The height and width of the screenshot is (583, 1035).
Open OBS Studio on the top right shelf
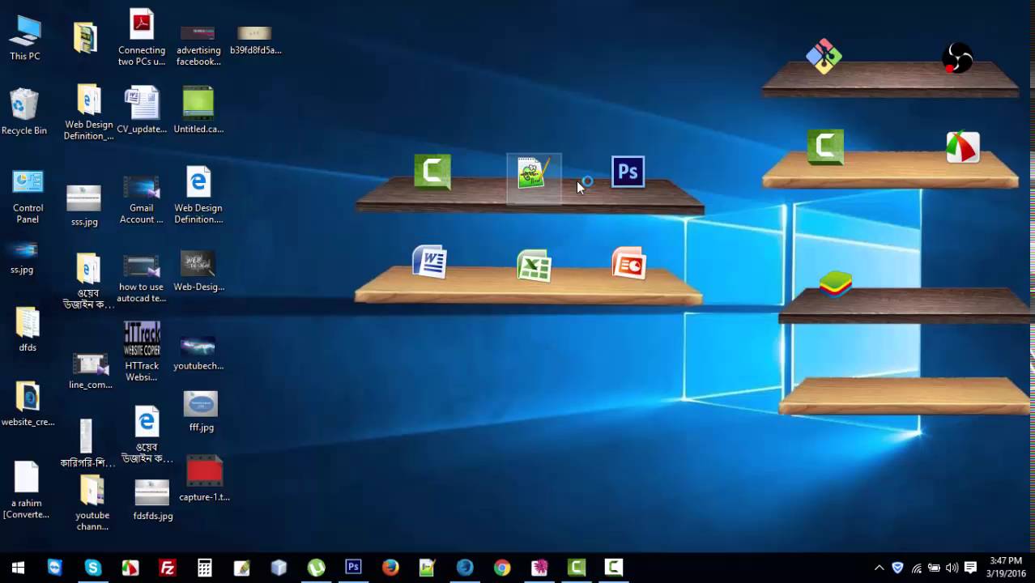pyautogui.click(x=959, y=57)
